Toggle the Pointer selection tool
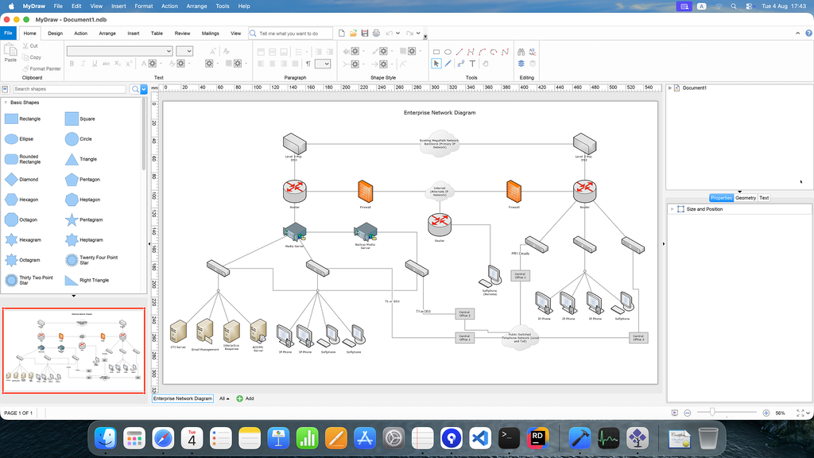This screenshot has height=458, width=814. pos(436,64)
